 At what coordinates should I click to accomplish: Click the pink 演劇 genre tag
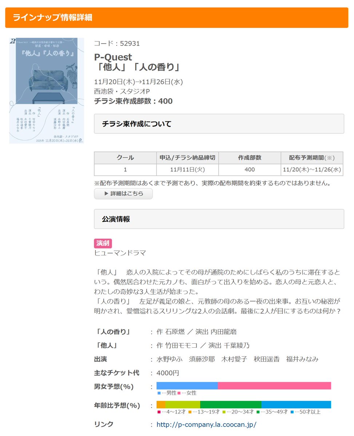point(103,243)
